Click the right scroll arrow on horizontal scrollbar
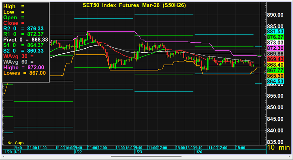The image size is (293, 160). pos(290,156)
